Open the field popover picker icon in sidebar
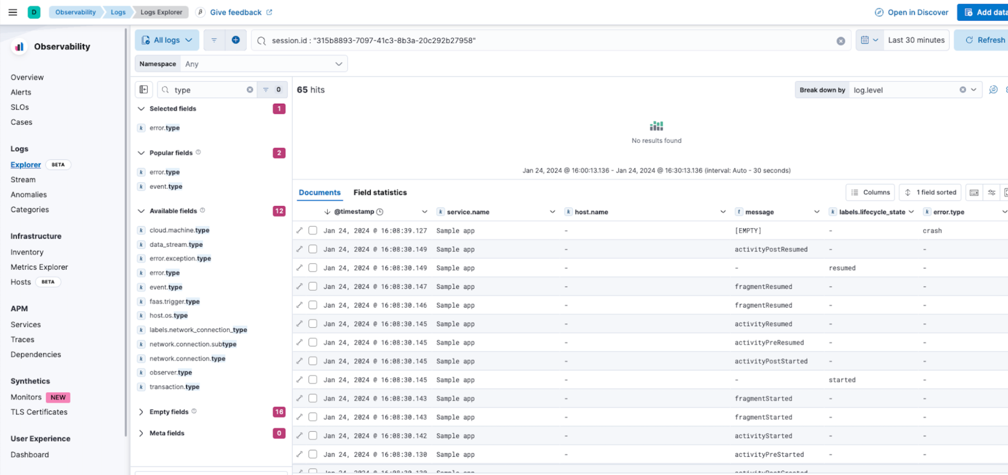 (x=144, y=89)
